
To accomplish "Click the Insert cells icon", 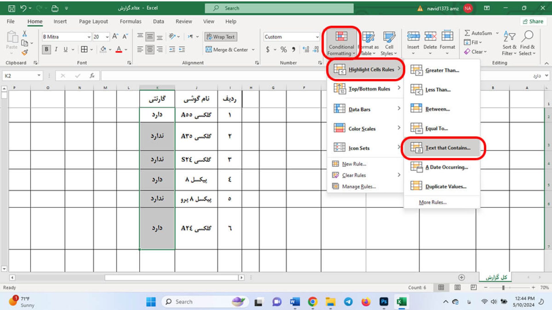I will click(x=413, y=36).
